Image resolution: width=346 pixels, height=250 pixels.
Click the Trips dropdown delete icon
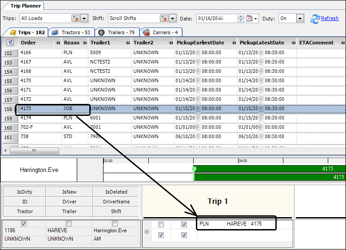click(x=76, y=19)
